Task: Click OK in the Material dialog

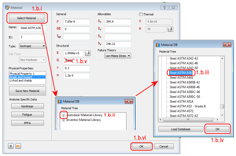Action: click(142, 146)
